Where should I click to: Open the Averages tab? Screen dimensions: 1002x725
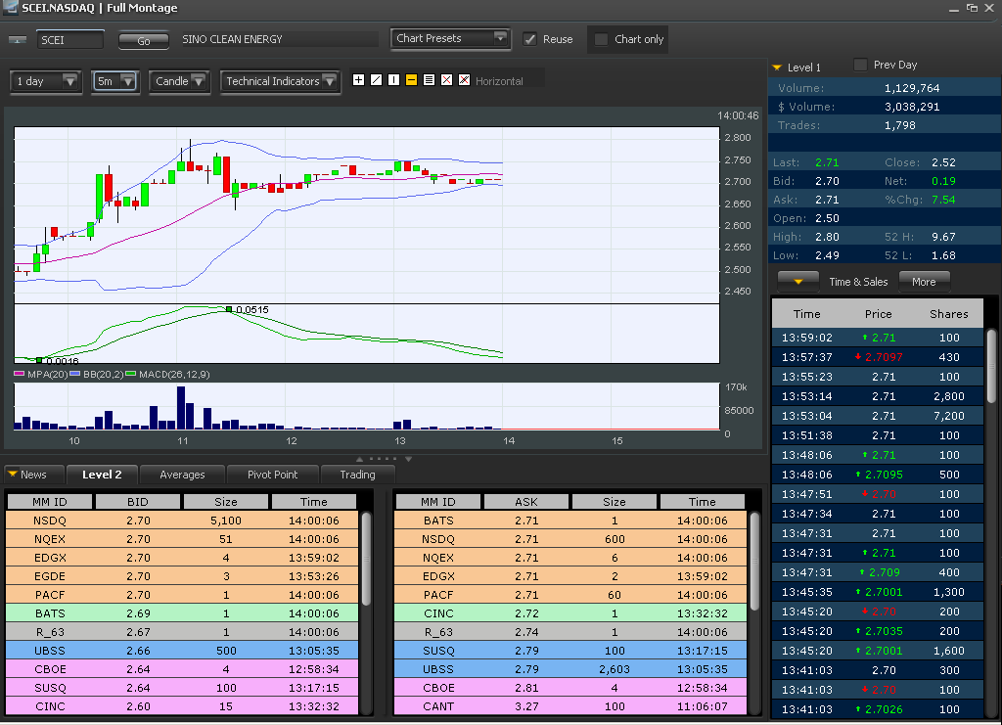coord(182,475)
